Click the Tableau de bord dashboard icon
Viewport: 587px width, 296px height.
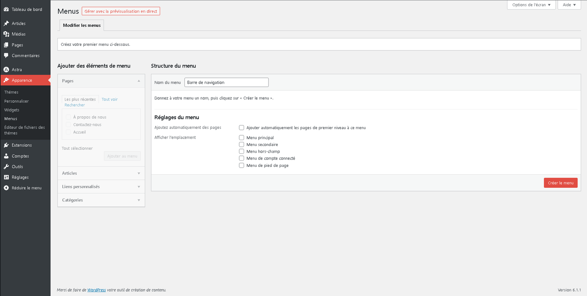coord(6,9)
